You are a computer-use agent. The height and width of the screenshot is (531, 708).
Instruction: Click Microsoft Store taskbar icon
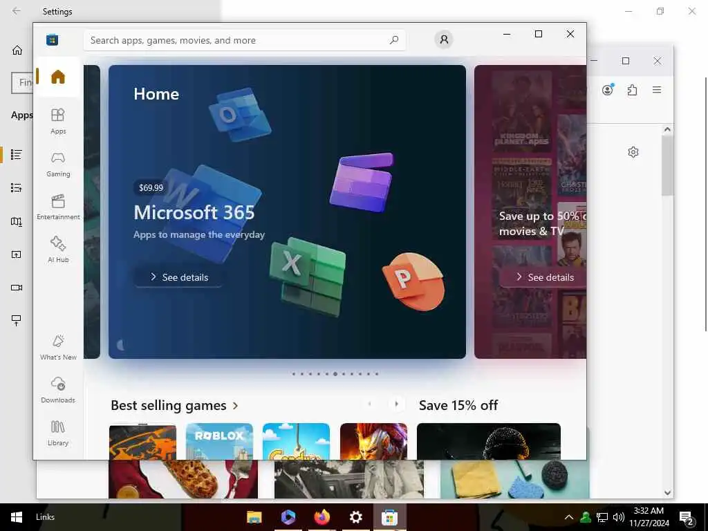pyautogui.click(x=389, y=517)
